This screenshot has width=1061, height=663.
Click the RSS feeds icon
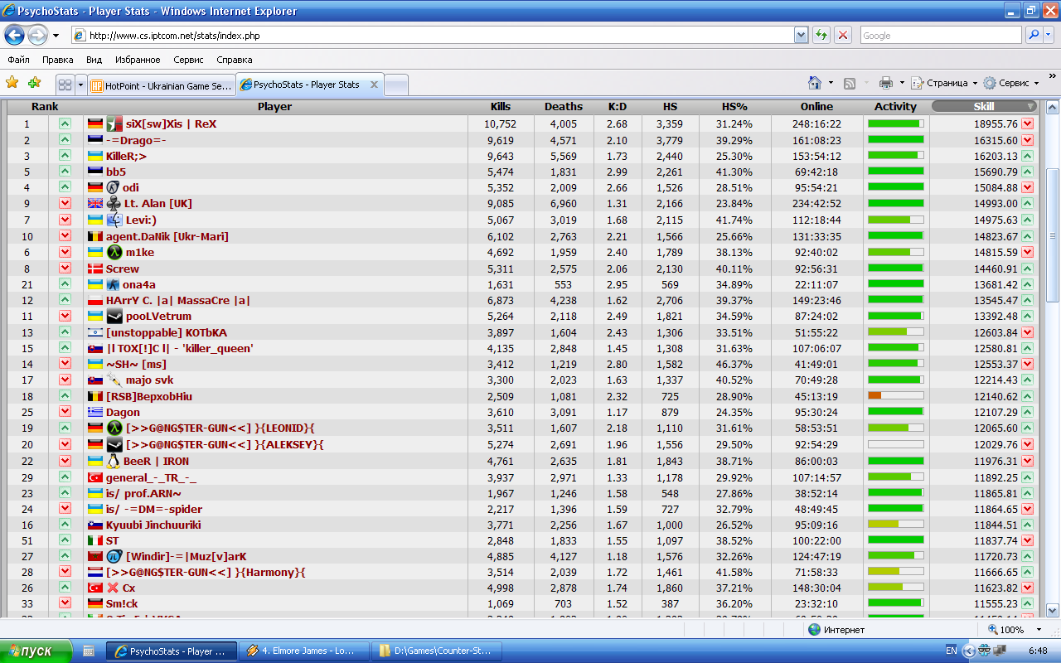[x=850, y=83]
